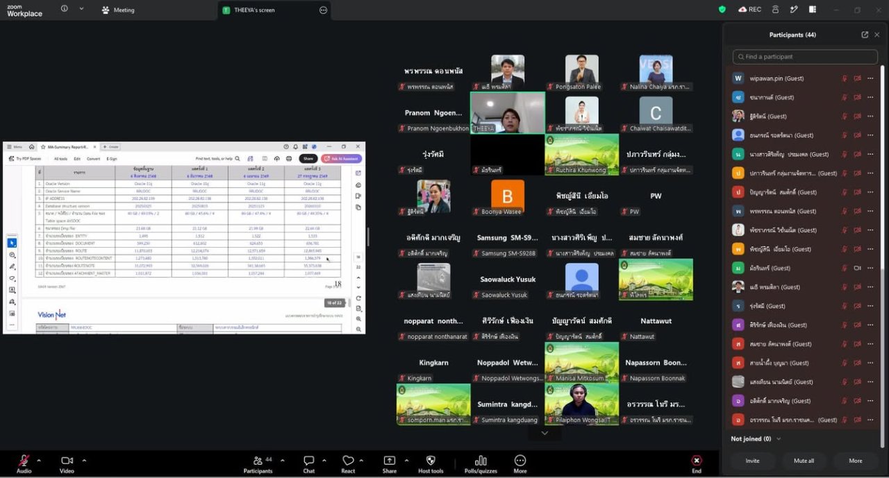This screenshot has width=889, height=478.
Task: Select participant มัจรินทร์ (Guest) in the list
Action: click(804, 268)
